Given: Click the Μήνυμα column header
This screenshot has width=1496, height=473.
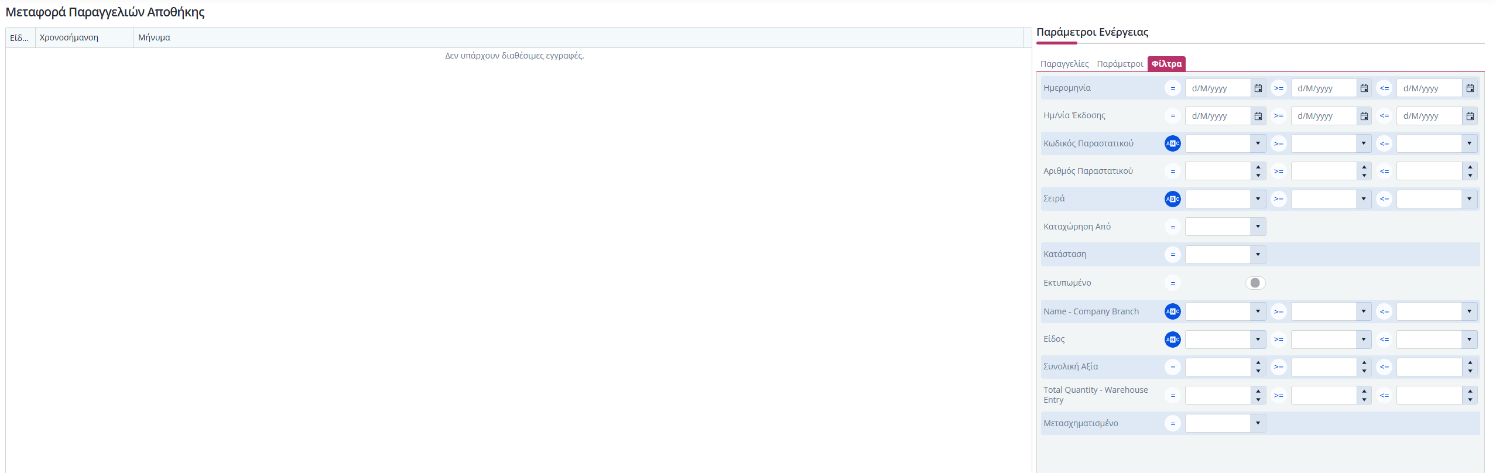Looking at the screenshot, I should click(x=154, y=37).
